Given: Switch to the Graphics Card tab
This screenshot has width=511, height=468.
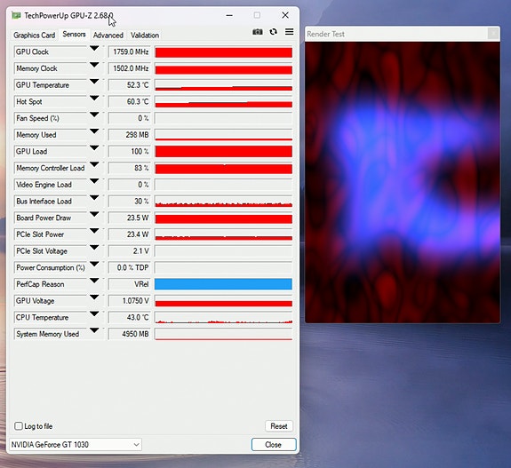Looking at the screenshot, I should click(x=35, y=36).
